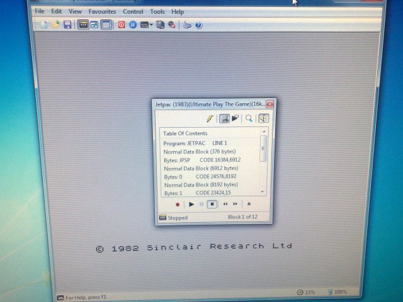Click 'For Help, press F1' status text

(86, 298)
